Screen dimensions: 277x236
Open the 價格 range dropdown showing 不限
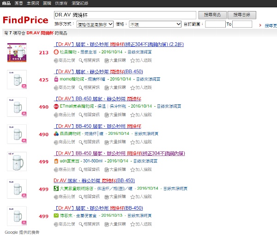click(155, 24)
